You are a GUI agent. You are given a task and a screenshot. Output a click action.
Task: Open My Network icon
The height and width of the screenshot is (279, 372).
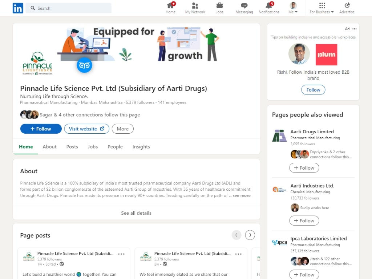tap(195, 5)
